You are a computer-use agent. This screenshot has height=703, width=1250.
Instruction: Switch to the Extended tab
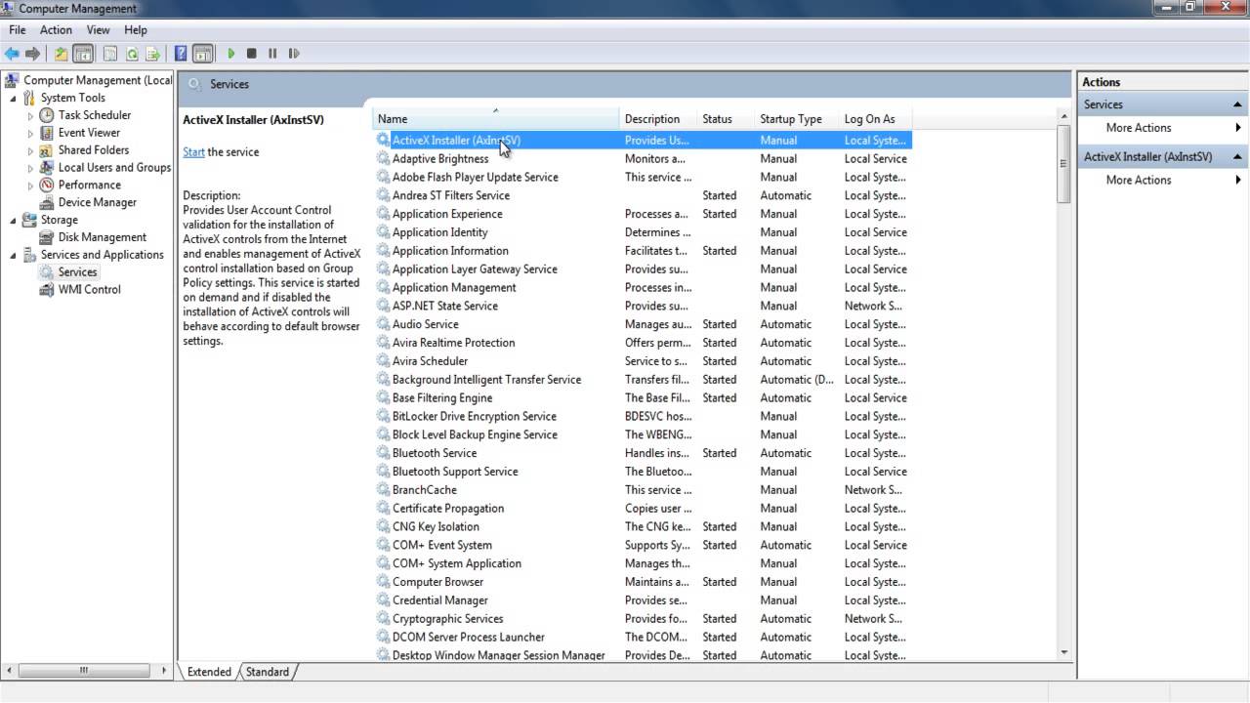[x=209, y=672]
